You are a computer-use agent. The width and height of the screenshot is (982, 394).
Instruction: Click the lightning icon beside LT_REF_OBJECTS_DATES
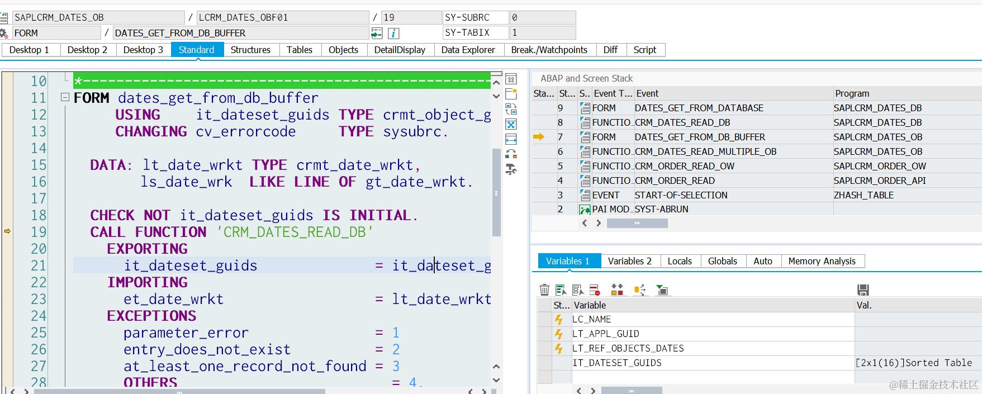coord(559,349)
